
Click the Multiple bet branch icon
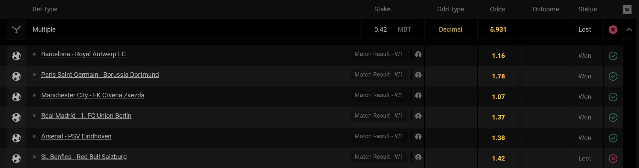(16, 29)
